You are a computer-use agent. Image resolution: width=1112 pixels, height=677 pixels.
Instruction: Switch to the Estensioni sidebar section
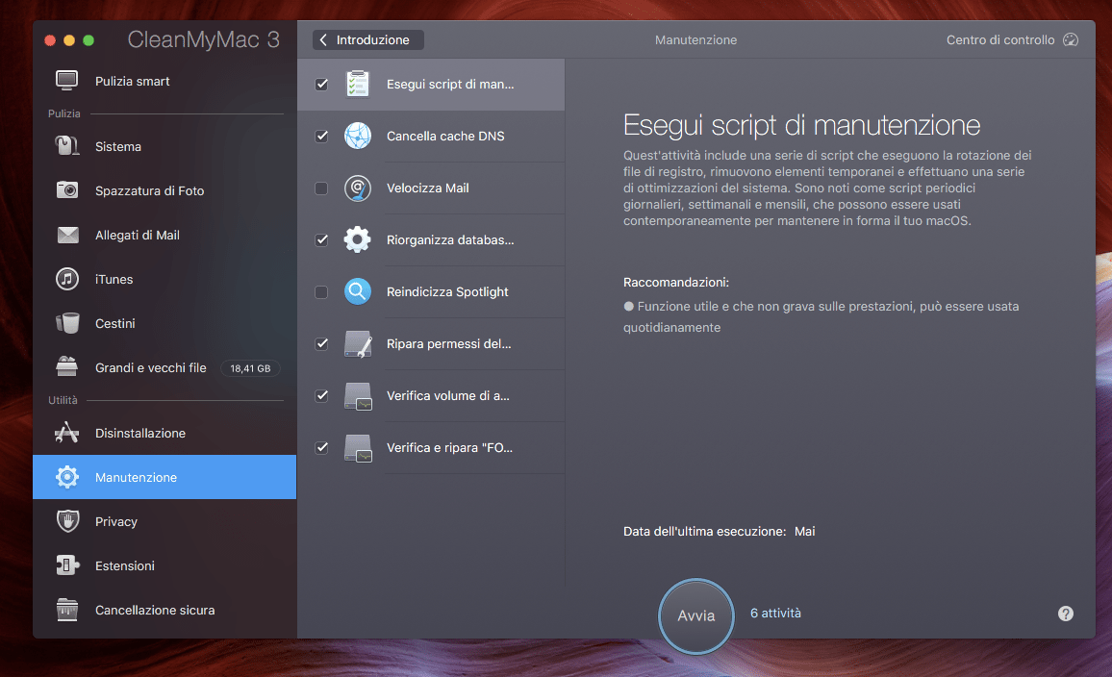pyautogui.click(x=125, y=565)
